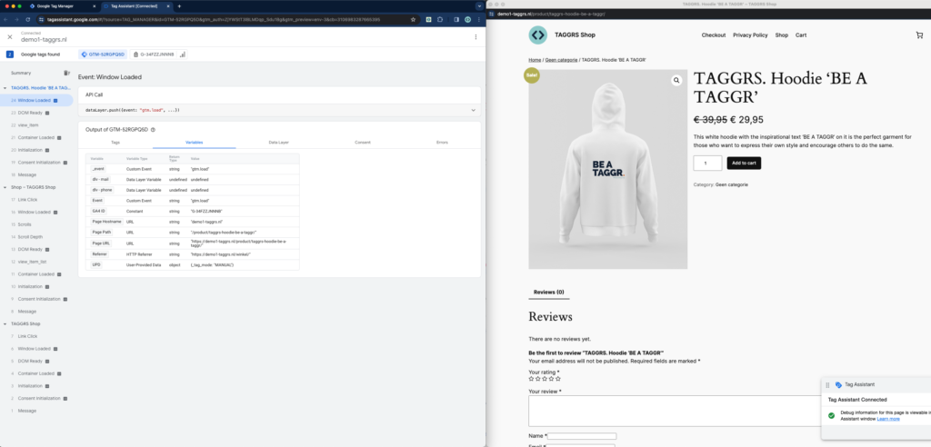Open the Checkout link in shop navigation
The height and width of the screenshot is (447, 931).
tap(713, 35)
